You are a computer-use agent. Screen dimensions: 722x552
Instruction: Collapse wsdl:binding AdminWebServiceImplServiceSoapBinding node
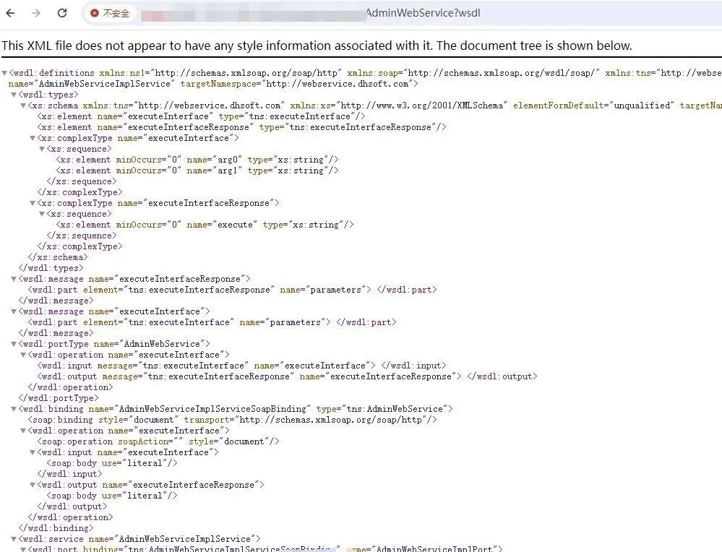coord(13,409)
